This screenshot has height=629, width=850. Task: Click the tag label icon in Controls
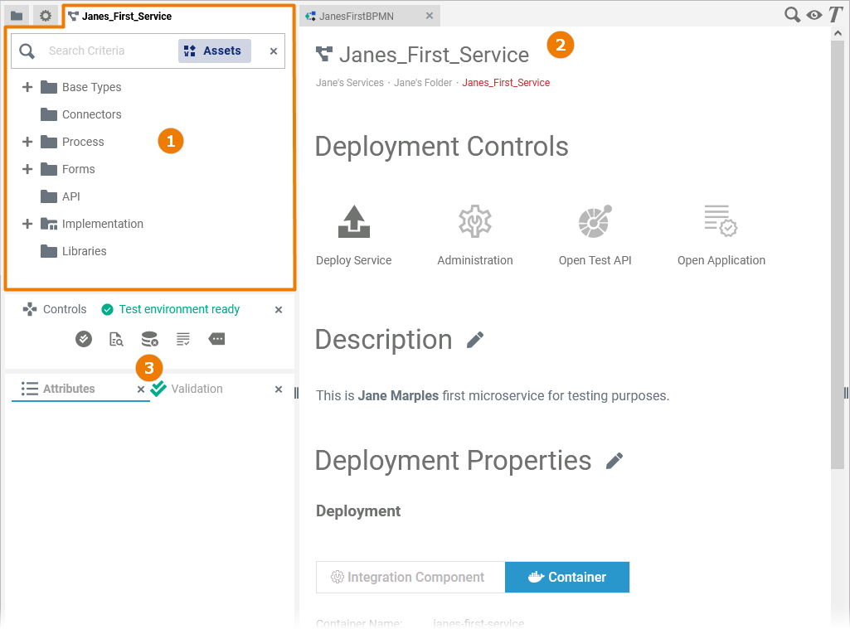coord(216,339)
